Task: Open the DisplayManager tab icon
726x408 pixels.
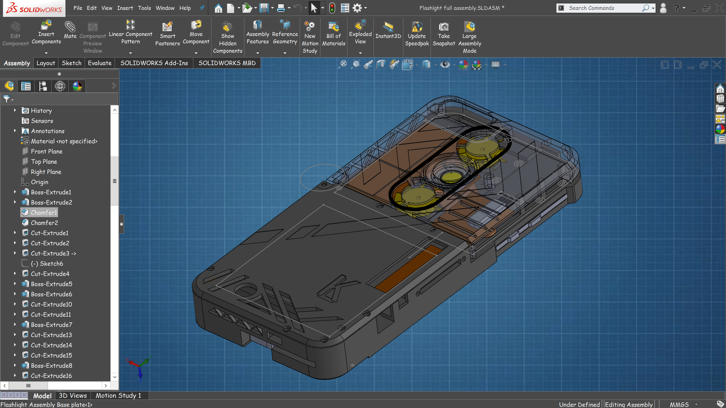Action: (x=77, y=86)
